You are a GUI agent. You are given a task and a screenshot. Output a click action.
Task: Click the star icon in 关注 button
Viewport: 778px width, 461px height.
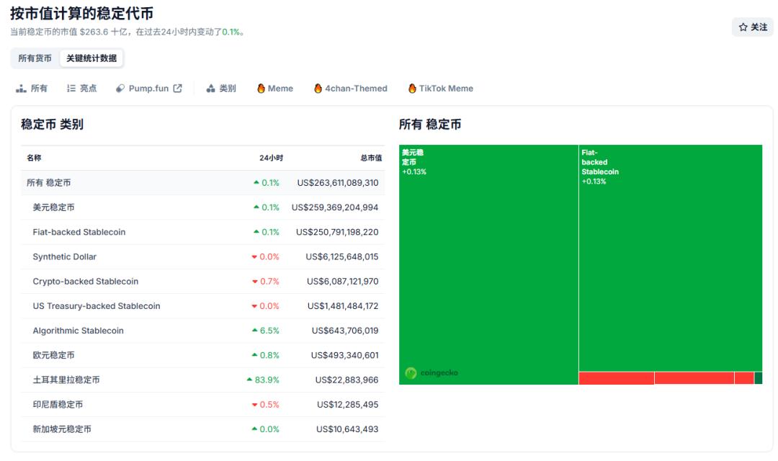(743, 27)
